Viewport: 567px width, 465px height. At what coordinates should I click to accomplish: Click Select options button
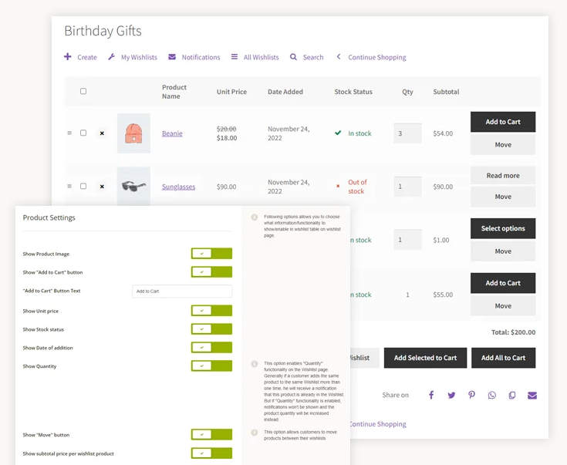503,228
